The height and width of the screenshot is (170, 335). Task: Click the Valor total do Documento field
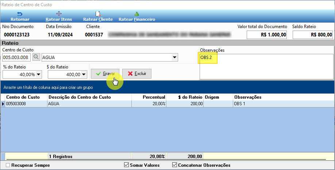click(267, 35)
